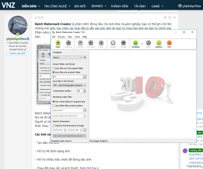203x169 pixels.
Task: Click the Compression quality spinner
Action: pos(84,91)
